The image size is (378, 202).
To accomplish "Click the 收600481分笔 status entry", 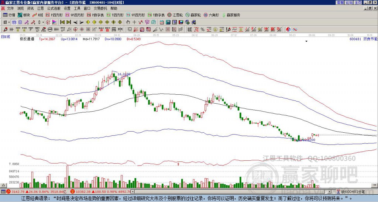I will 351,192.
